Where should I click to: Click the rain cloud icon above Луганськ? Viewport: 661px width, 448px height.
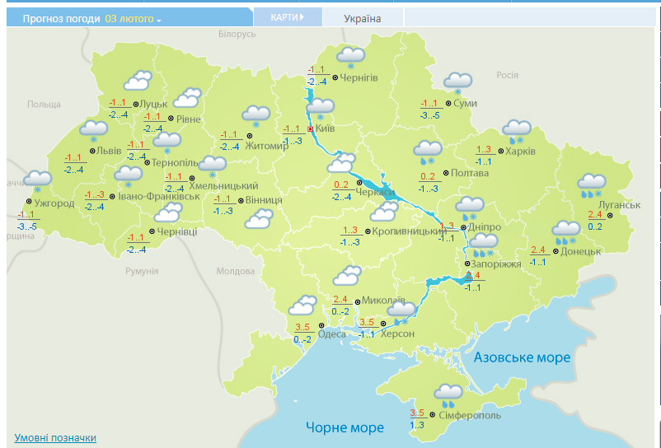pos(592,186)
